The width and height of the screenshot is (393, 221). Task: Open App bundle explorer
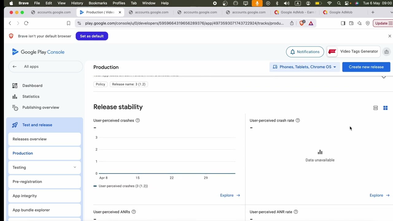[45, 210]
